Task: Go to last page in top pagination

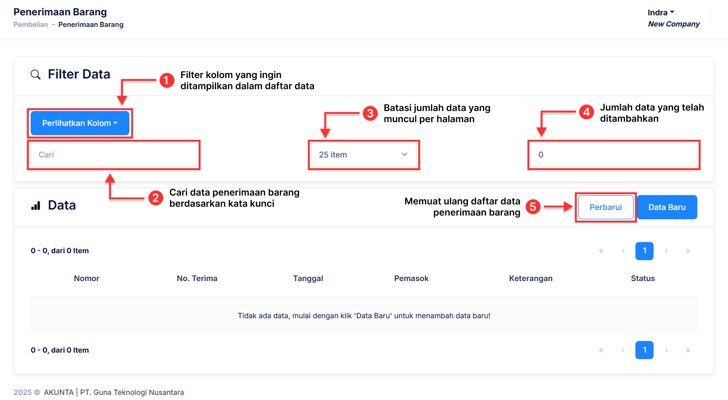Action: [x=688, y=251]
